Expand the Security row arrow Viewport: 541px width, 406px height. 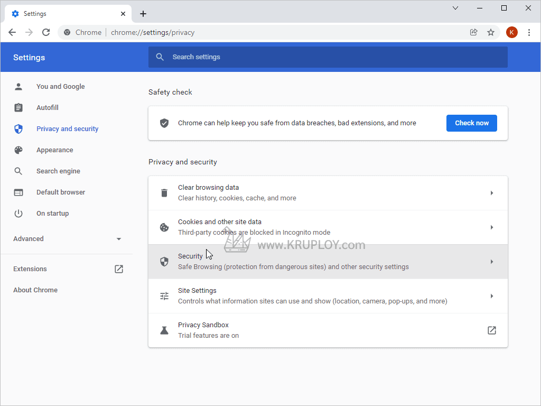coord(492,262)
